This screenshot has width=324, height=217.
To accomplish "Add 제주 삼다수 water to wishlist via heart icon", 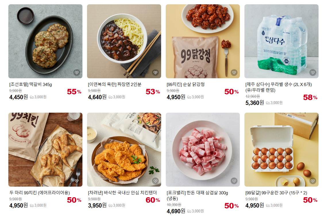I will [x=313, y=73].
